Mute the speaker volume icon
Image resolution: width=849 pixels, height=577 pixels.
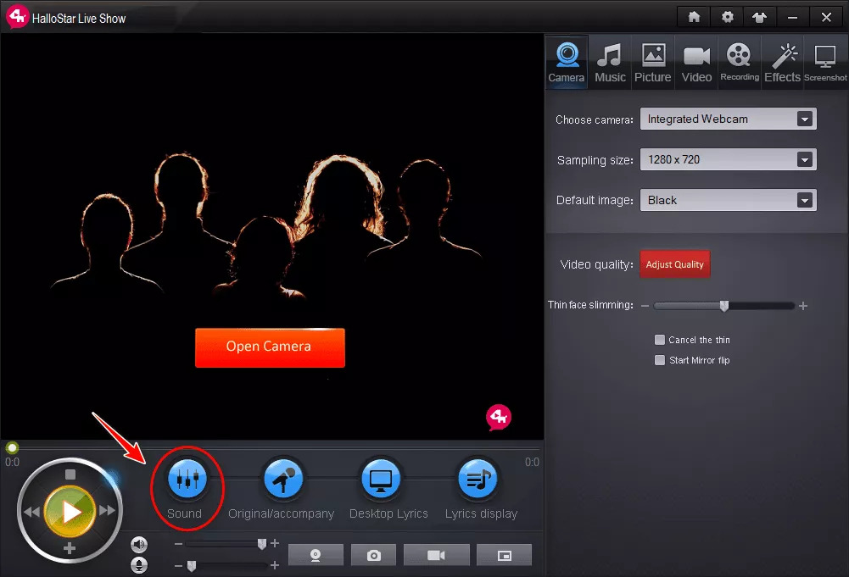139,545
